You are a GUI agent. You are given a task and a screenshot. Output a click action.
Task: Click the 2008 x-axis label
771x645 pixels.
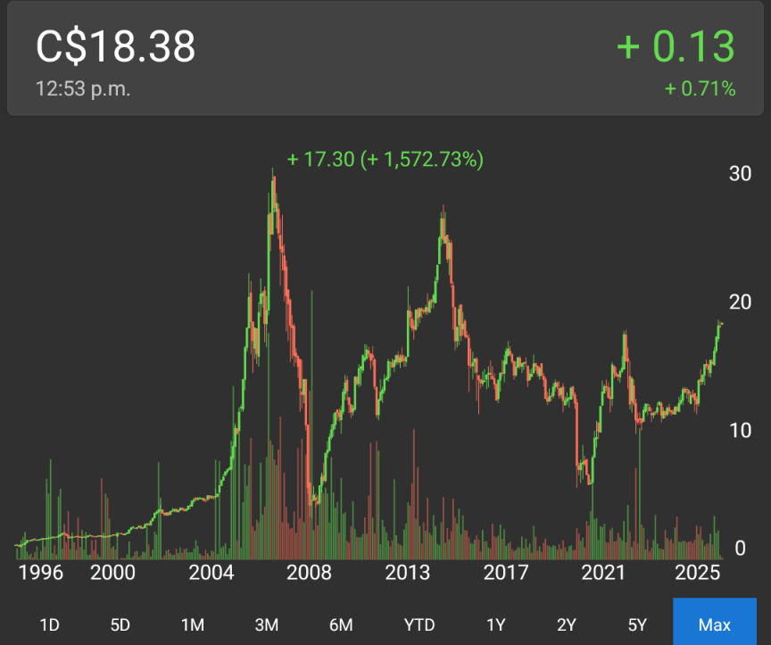pos(309,573)
